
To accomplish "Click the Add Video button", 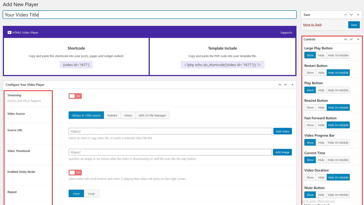I will 282,131.
